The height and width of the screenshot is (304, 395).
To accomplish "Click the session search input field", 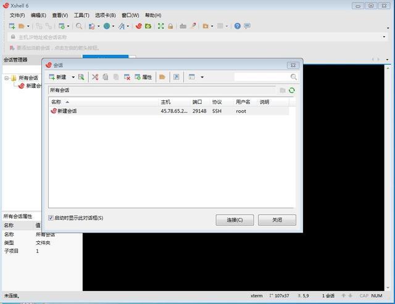I will (x=262, y=77).
